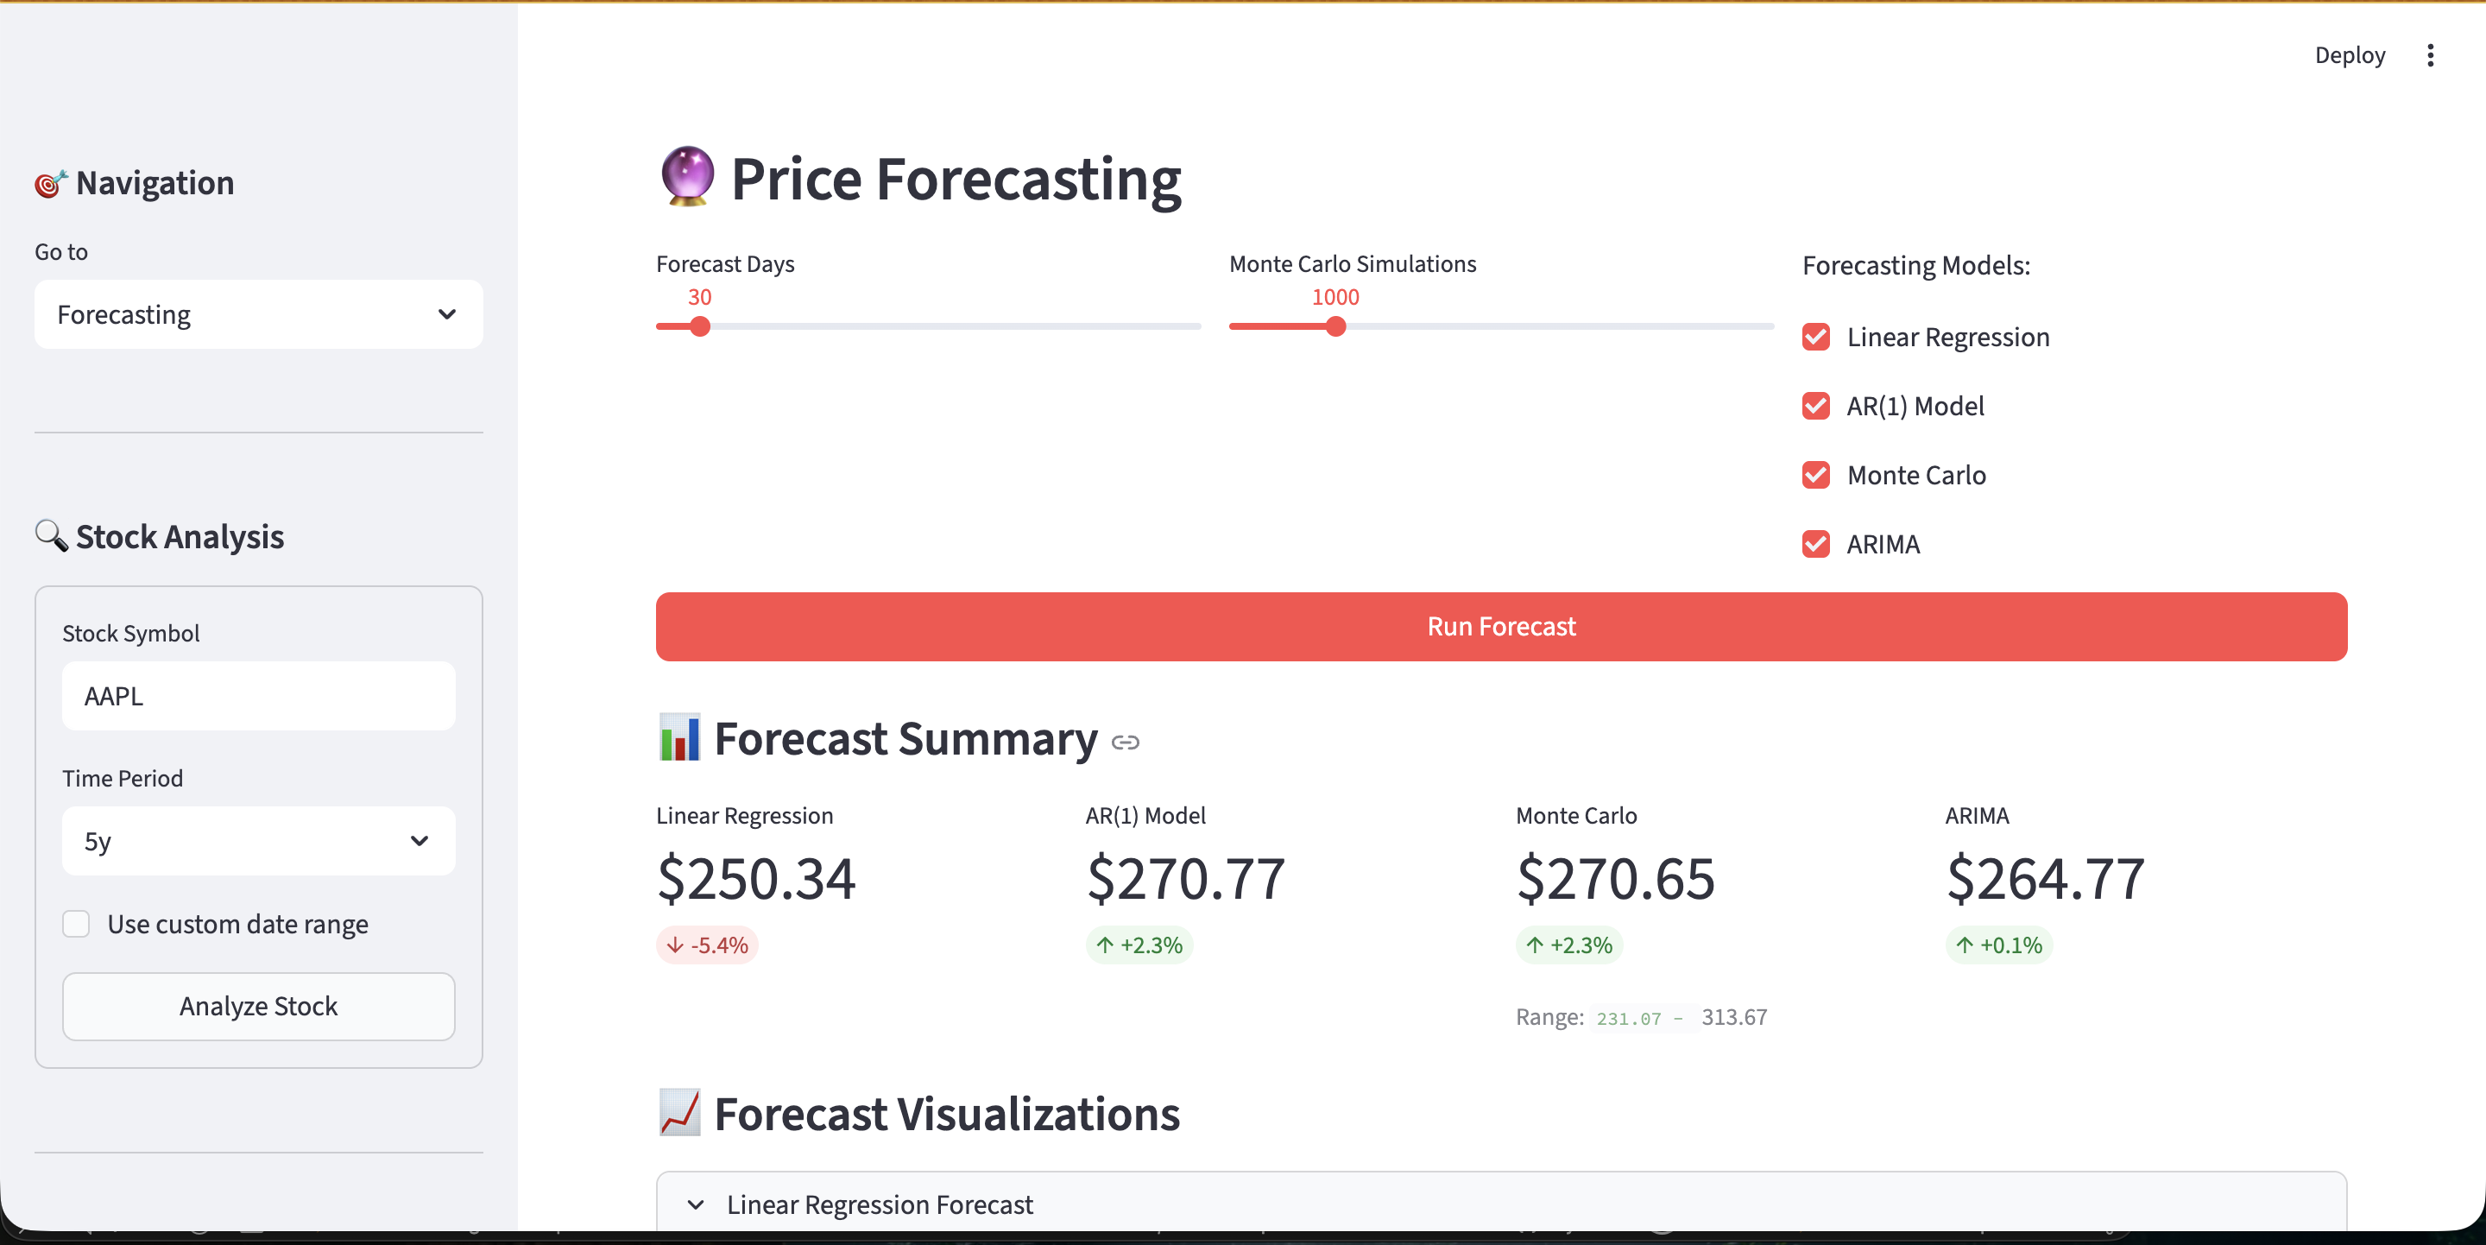Toggle the Monte Carlo model checkbox
This screenshot has height=1245, width=2486.
point(1816,475)
